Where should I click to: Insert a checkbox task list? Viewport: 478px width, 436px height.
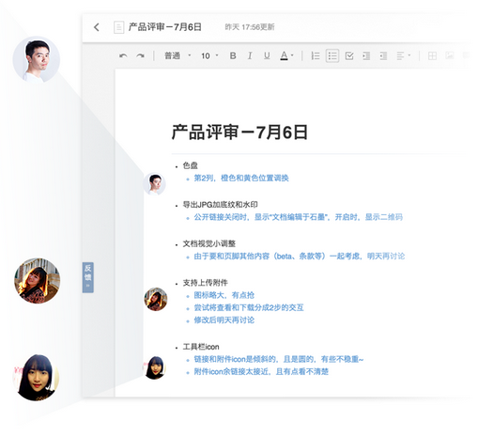(349, 55)
